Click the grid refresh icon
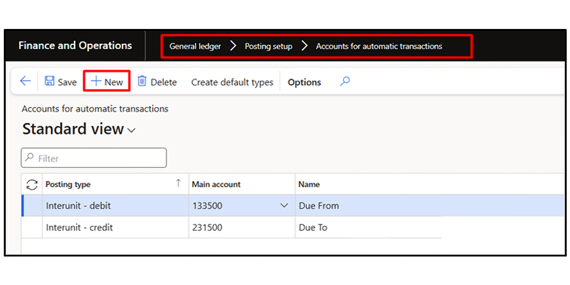Screen dimensions: 570x285 32,185
